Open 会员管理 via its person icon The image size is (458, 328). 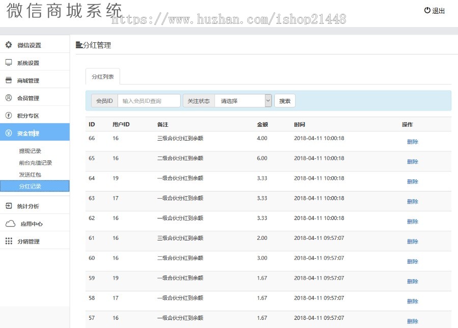pos(7,98)
